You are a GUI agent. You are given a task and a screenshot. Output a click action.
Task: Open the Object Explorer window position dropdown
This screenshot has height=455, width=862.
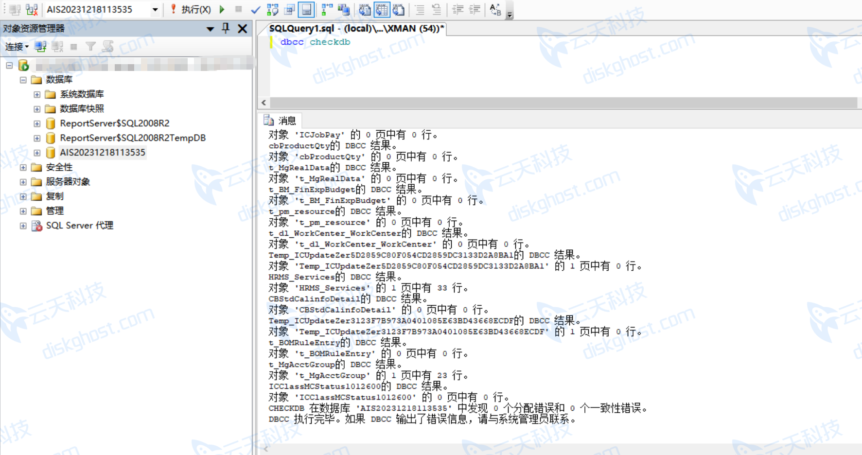[210, 29]
